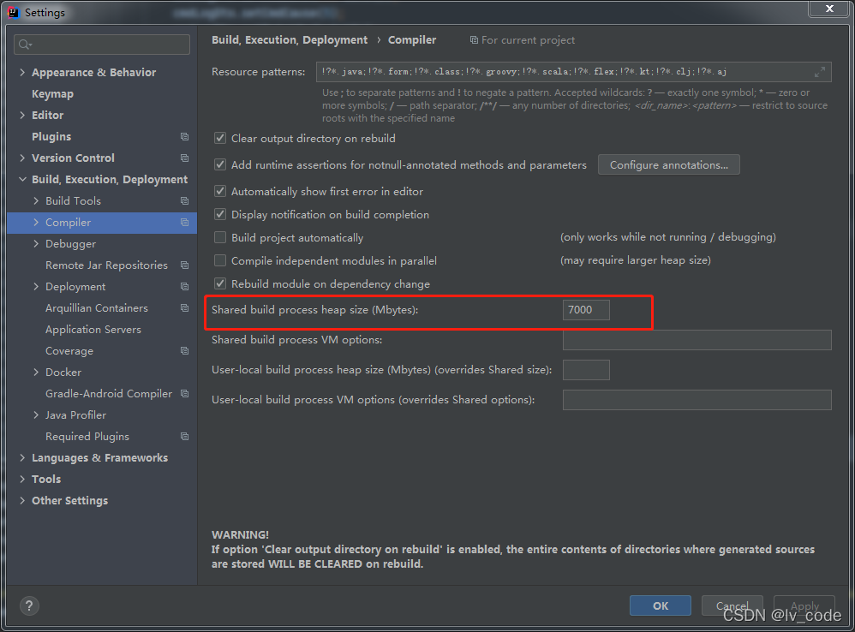855x632 pixels.
Task: Expand the Editor tree node
Action: (22, 115)
